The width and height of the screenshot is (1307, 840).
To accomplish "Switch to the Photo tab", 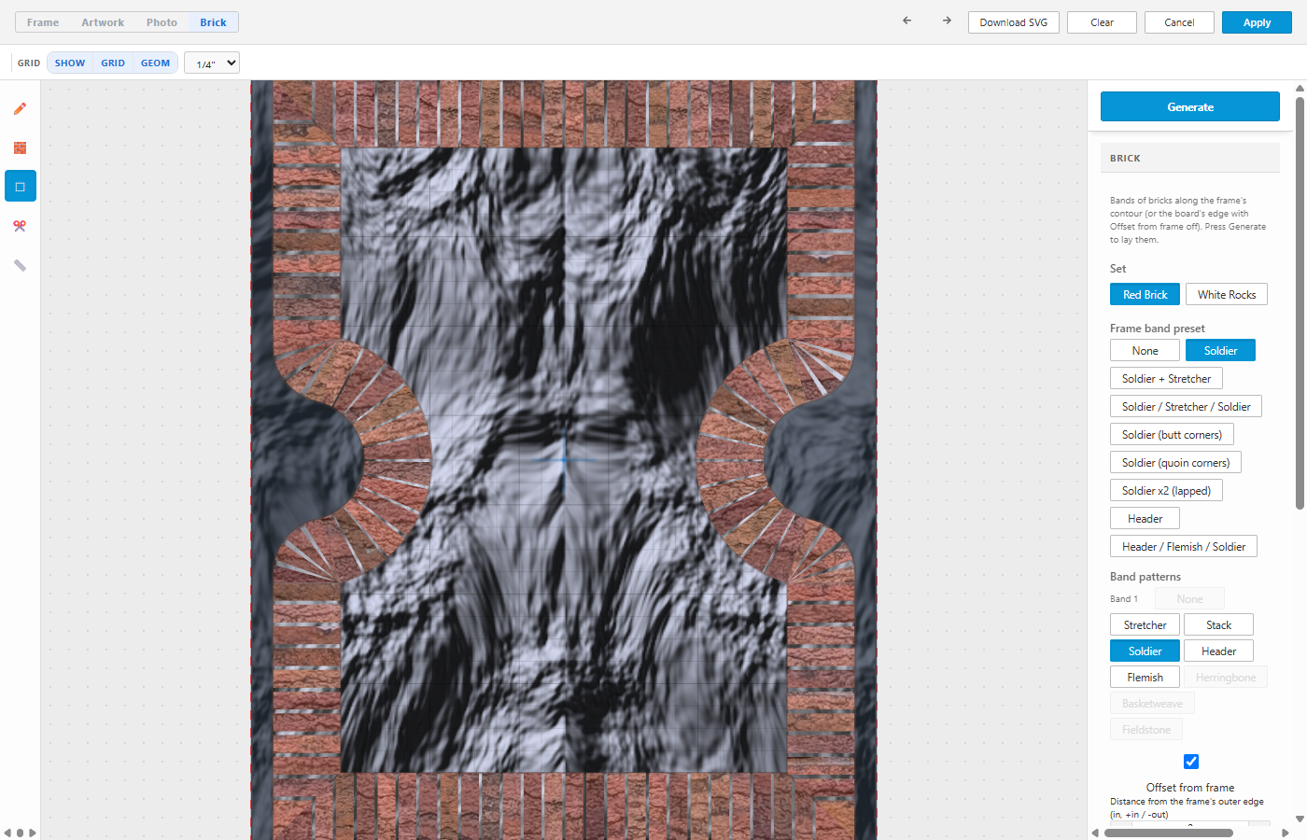I will 162,22.
